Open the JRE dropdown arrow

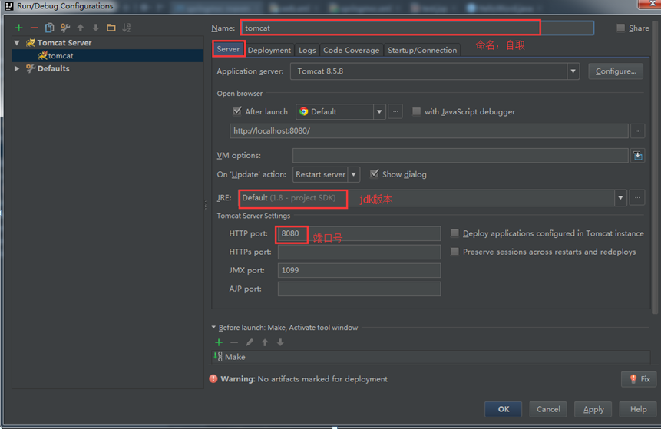pyautogui.click(x=620, y=198)
